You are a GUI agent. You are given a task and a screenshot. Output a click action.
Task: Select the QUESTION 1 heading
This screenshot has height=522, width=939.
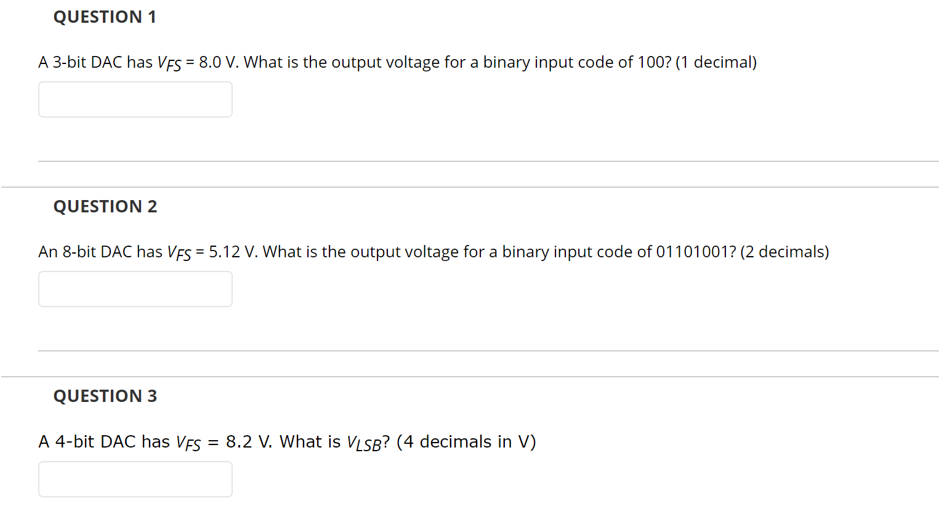105,17
